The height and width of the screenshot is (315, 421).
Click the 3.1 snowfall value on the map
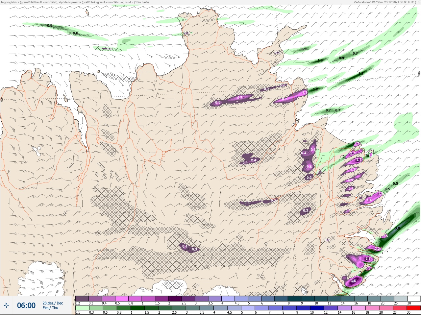point(359,159)
